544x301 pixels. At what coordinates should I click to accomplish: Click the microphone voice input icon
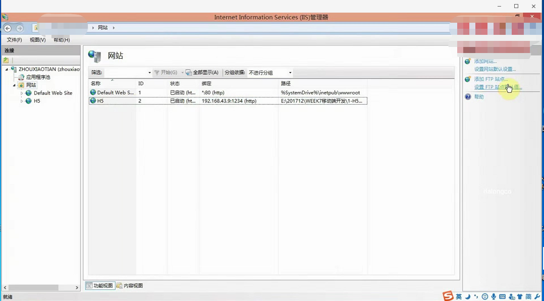tap(494, 296)
